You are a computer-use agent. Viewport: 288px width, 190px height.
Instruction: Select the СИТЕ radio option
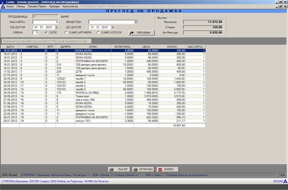pyautogui.click(x=46, y=33)
